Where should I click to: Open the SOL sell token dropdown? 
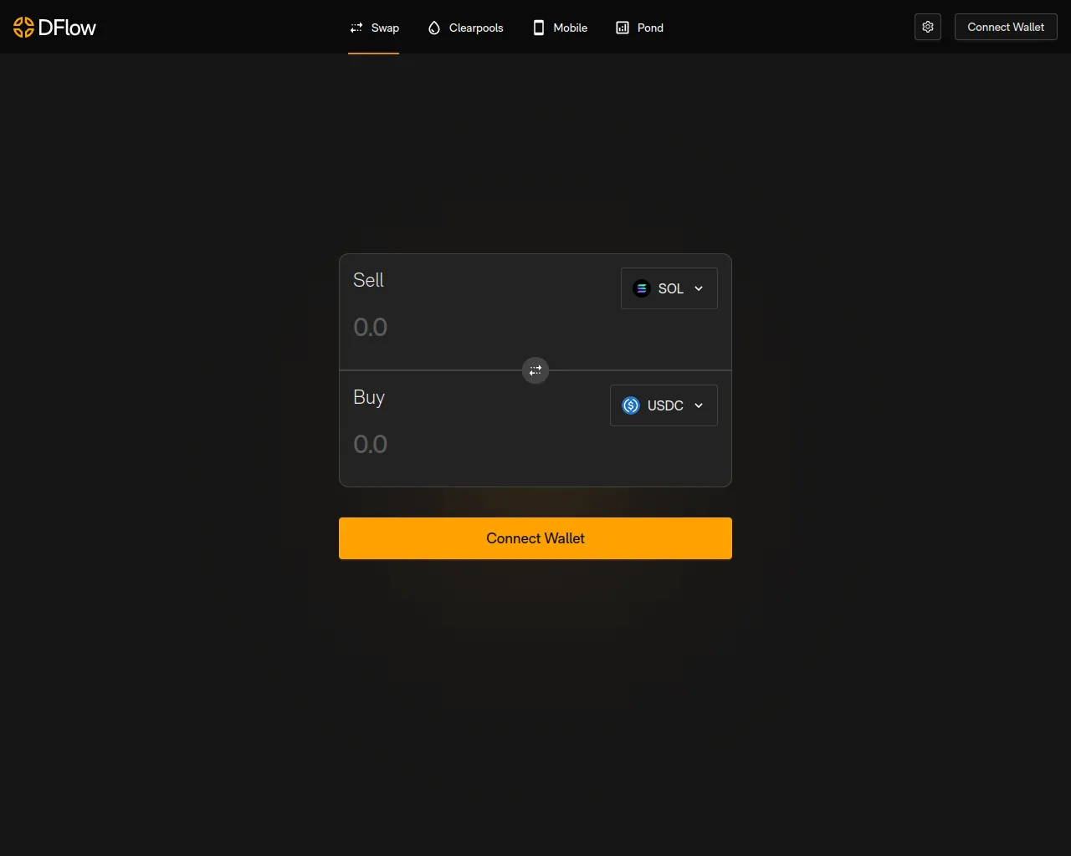coord(669,288)
